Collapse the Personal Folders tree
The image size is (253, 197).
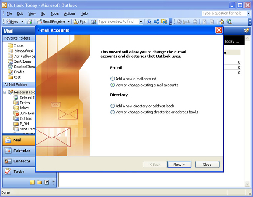pyautogui.click(x=5, y=92)
